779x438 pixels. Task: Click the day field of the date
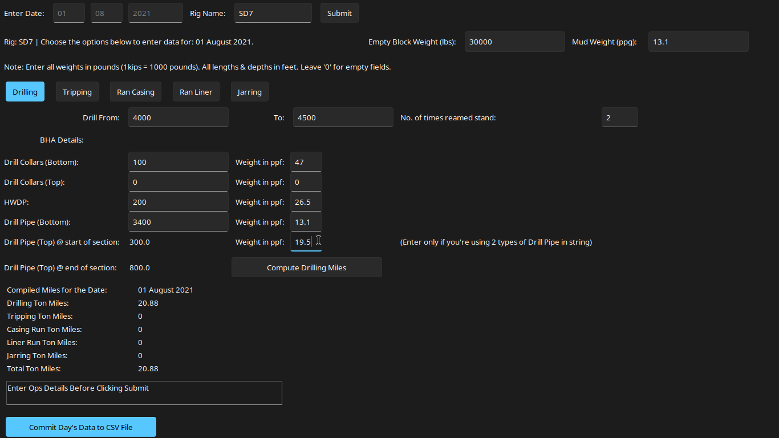pos(68,13)
